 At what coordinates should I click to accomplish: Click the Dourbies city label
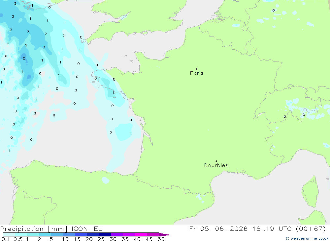[216, 165]
